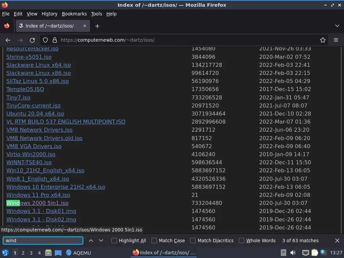Click the Firefox logo in the title bar
Viewport: 344px width, 258px height.
[5, 5]
